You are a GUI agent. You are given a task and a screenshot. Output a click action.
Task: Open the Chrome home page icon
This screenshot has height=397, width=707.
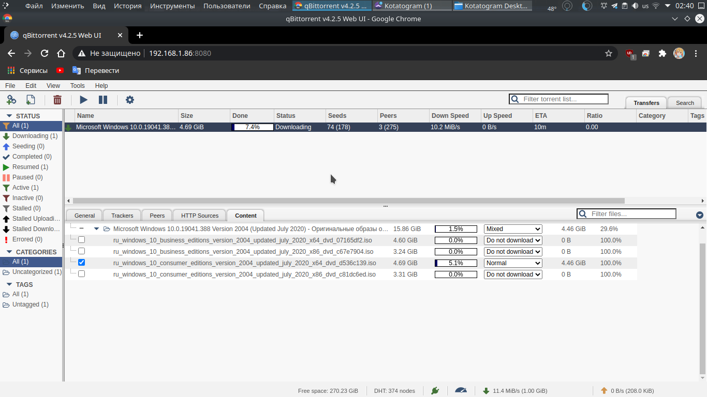[x=61, y=53]
